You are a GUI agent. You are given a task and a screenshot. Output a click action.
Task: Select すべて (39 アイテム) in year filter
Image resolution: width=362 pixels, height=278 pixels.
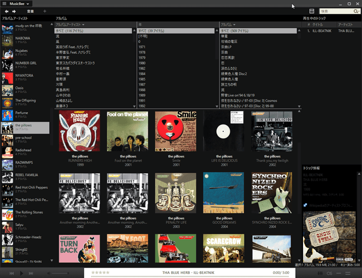[175, 31]
